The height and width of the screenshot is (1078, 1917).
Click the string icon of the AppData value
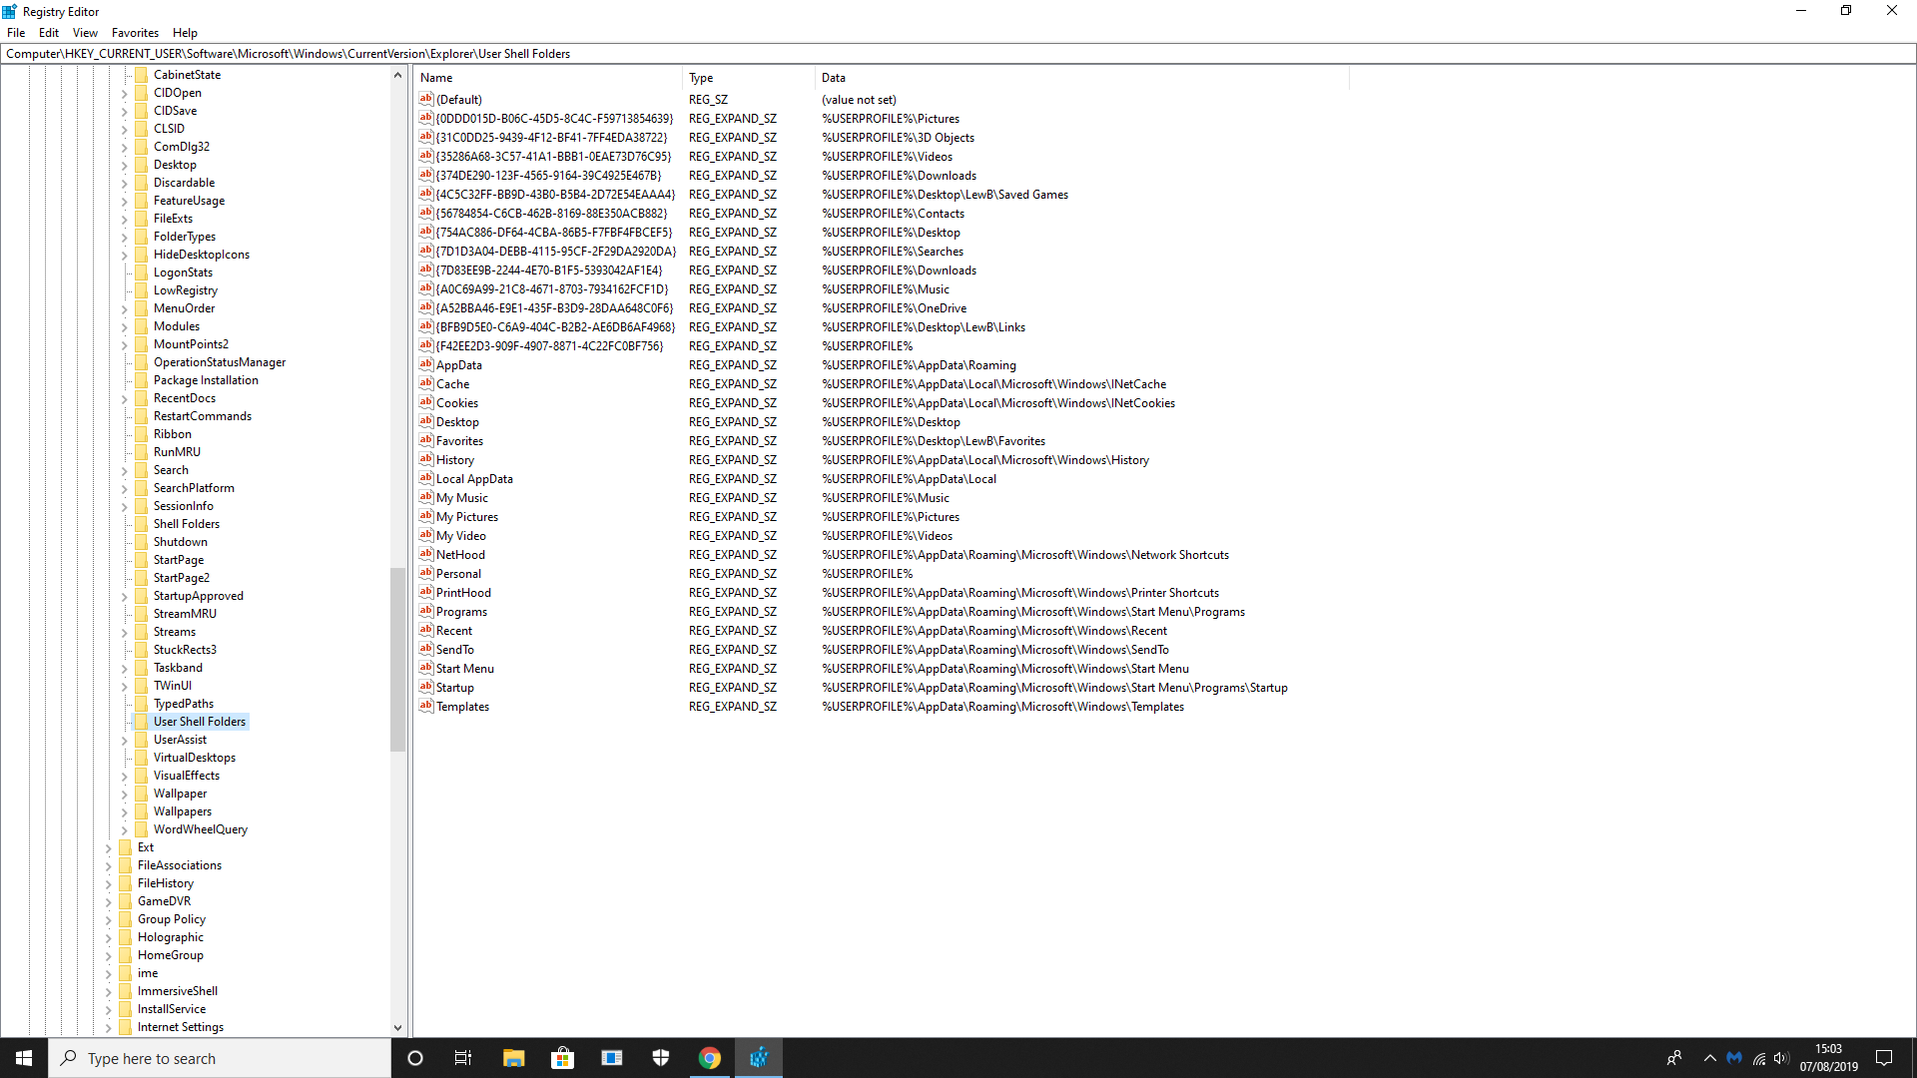click(x=426, y=364)
